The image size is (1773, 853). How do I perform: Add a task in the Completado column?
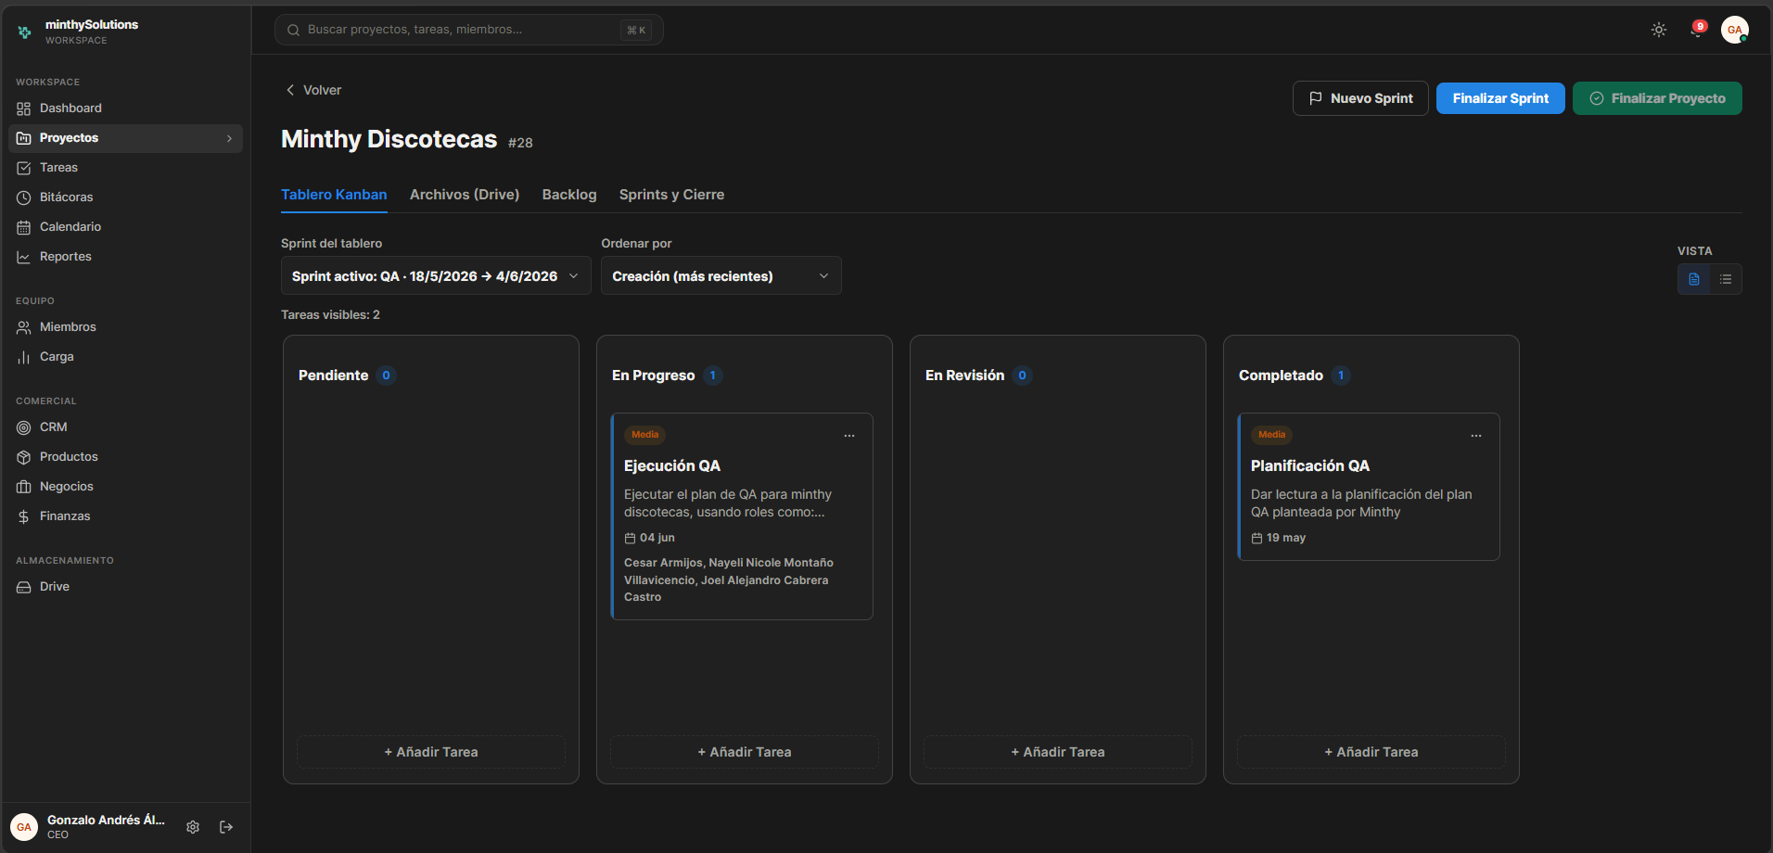(x=1371, y=752)
